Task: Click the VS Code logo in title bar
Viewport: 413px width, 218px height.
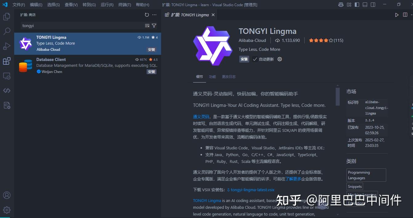Action: (x=5, y=5)
